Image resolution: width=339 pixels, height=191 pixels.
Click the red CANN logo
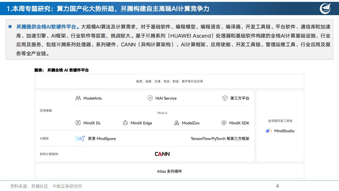(162, 154)
